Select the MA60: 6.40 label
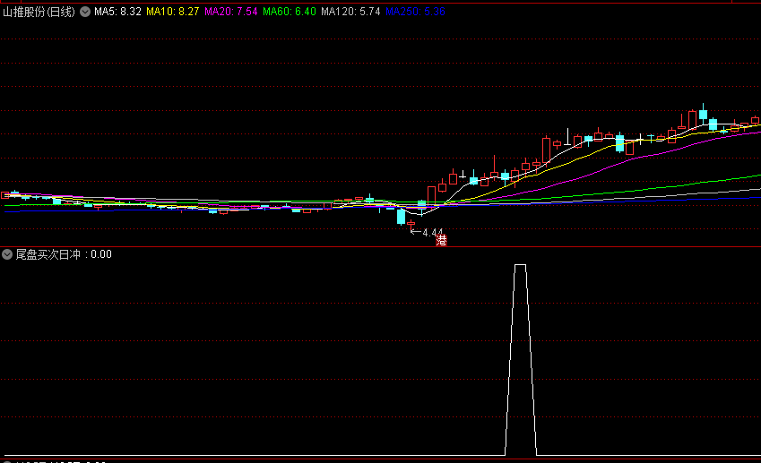This screenshot has height=463, width=761. click(290, 12)
